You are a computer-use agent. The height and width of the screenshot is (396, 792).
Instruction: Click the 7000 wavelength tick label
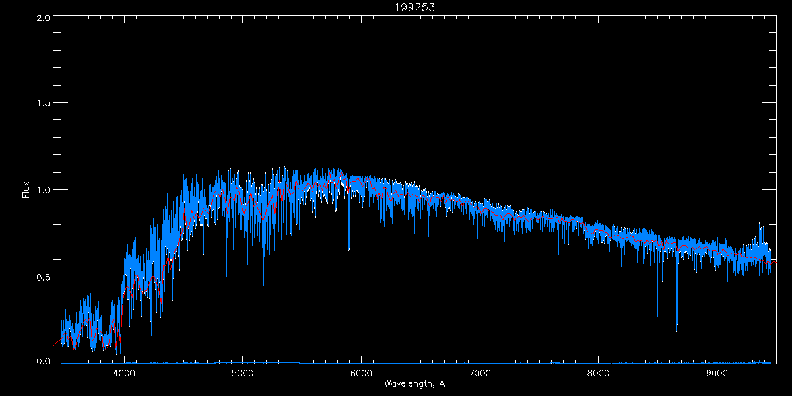(x=480, y=374)
